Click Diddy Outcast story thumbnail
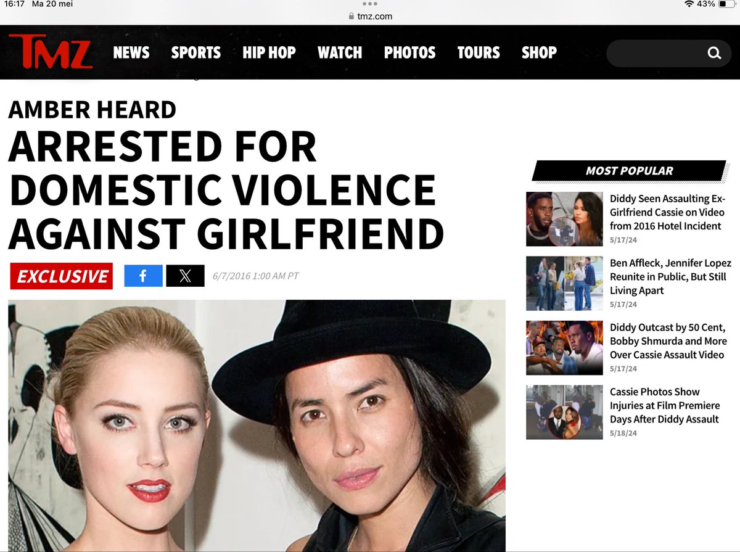 [x=564, y=348]
